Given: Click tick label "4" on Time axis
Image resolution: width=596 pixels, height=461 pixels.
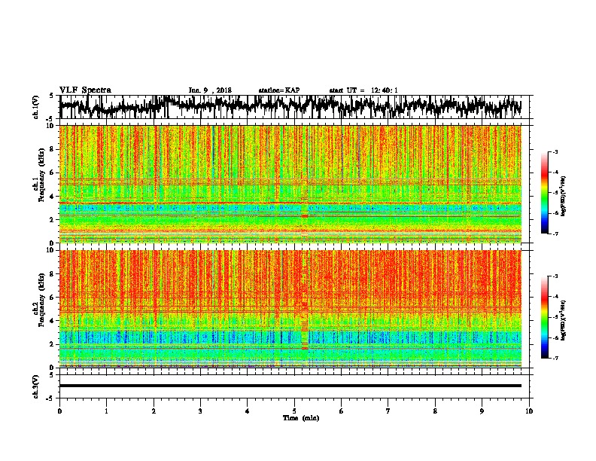Looking at the screenshot, I should click(247, 411).
